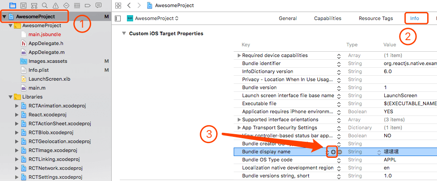Open the related items grid icon
Viewport: 437px width, 181px height.
pyautogui.click(x=118, y=5)
